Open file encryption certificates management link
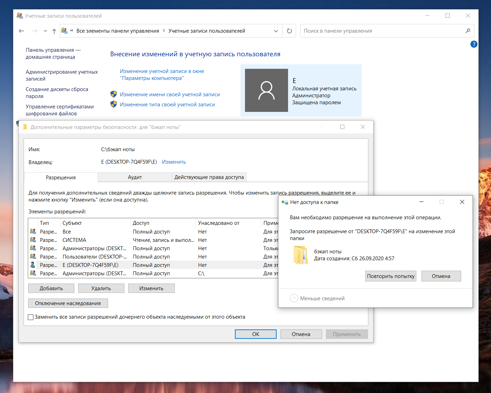Image resolution: width=491 pixels, height=393 pixels. tap(60, 110)
